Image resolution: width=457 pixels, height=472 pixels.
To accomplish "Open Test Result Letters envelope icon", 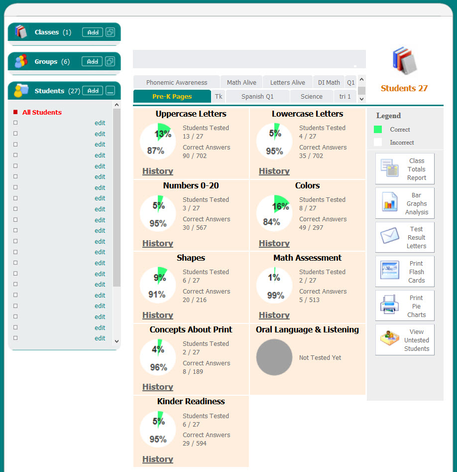I will (x=389, y=235).
